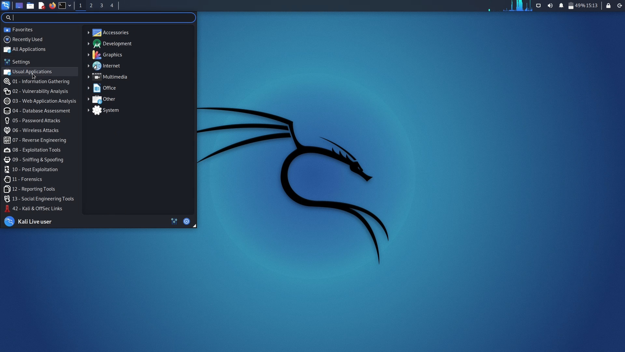Click the 10 - Post Exploitation icon
This screenshot has height=352, width=625.
(x=7, y=169)
